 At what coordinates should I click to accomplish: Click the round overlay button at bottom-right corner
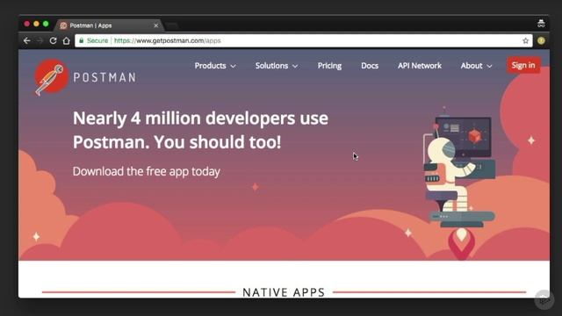tap(544, 299)
